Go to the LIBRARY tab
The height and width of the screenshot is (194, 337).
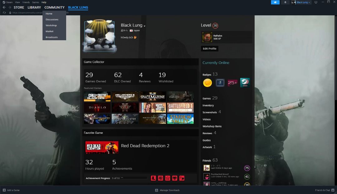(34, 7)
